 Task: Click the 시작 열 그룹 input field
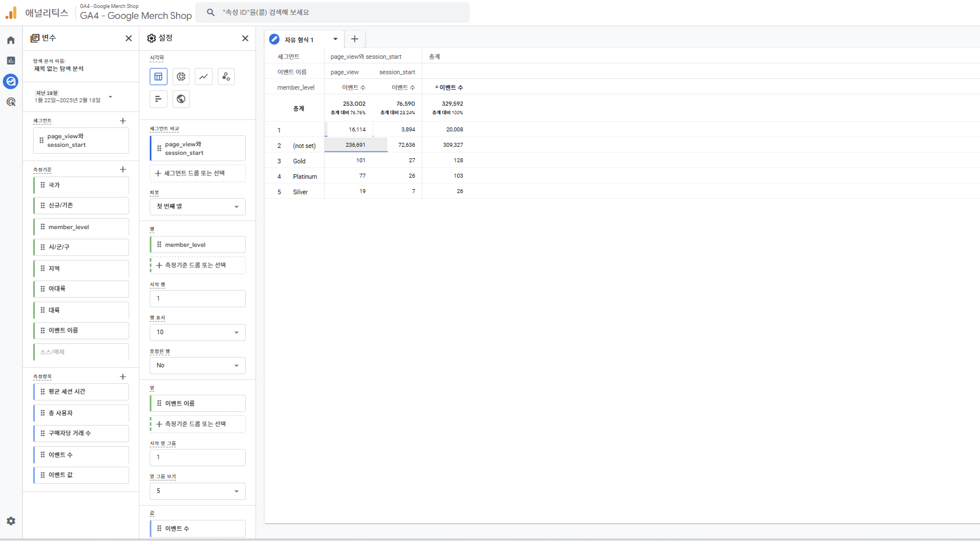pyautogui.click(x=198, y=458)
